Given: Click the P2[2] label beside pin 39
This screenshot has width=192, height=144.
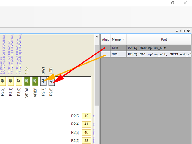Looking at the screenshot, I should pyautogui.click(x=75, y=141).
